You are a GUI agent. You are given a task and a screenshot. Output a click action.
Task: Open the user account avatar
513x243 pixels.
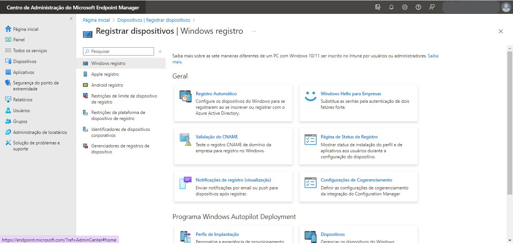point(505,7)
